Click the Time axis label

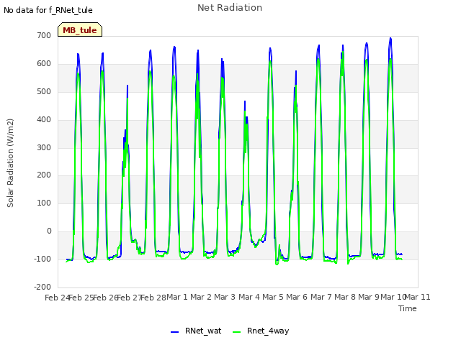point(408,308)
